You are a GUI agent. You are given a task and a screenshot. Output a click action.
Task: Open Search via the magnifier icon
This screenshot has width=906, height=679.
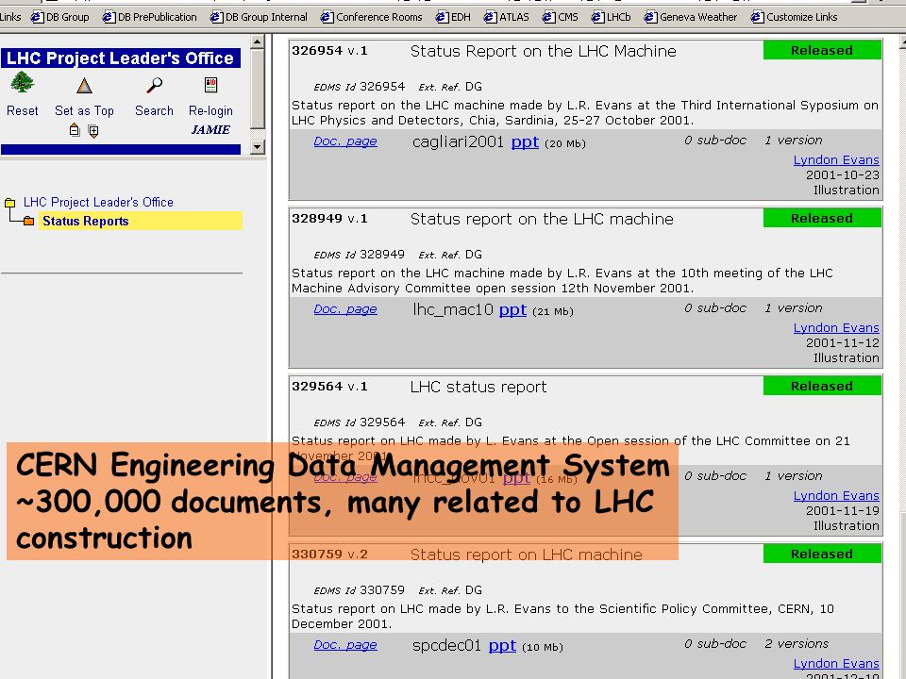[154, 86]
